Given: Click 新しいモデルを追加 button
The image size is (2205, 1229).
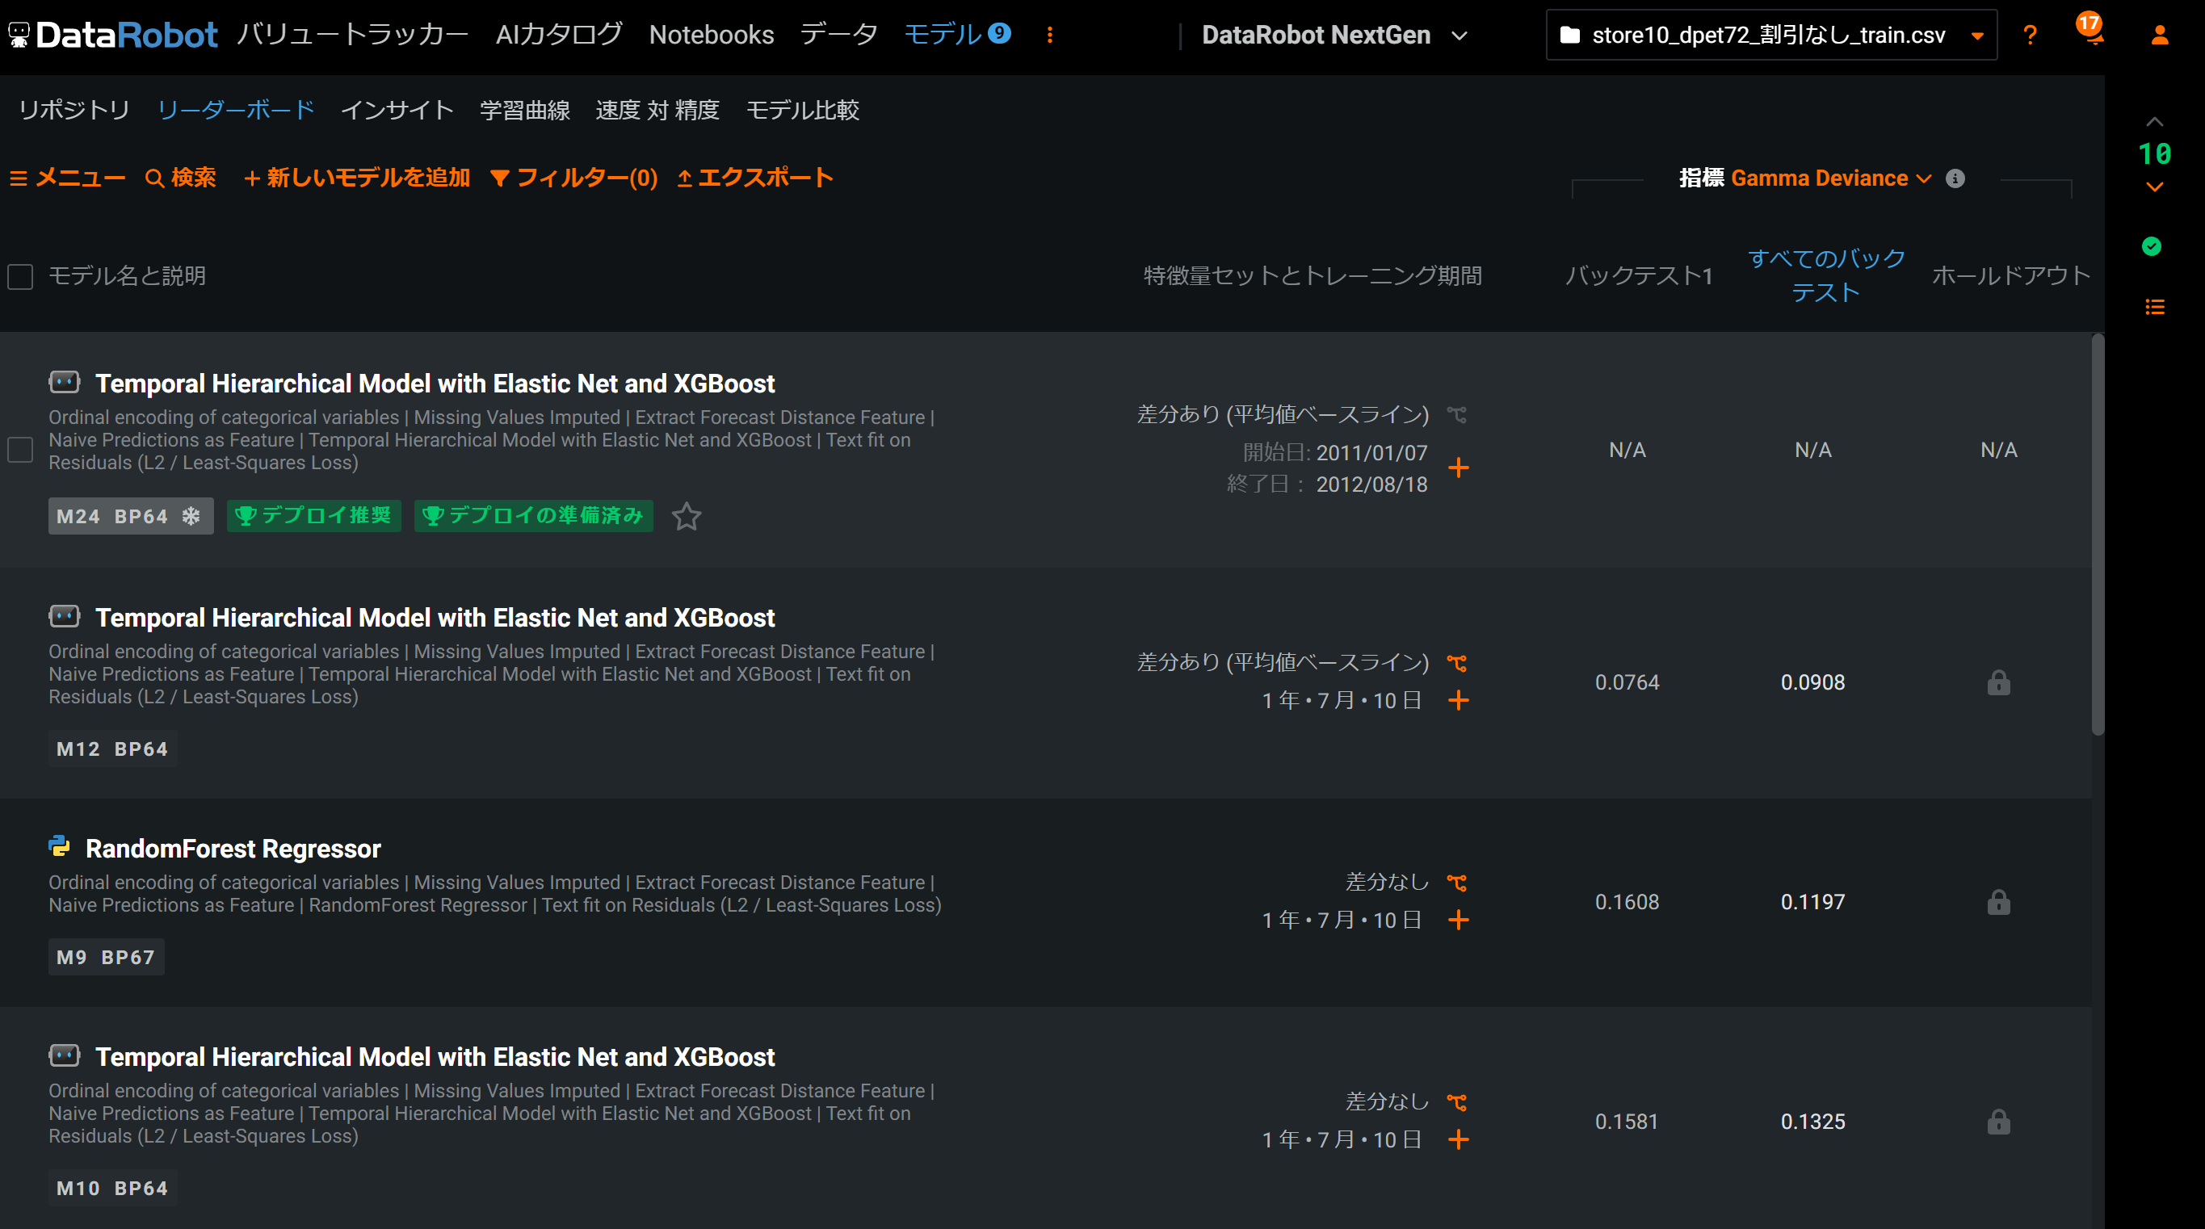Looking at the screenshot, I should click(357, 178).
